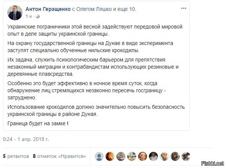Open Антон Геращенко's profile picture
The height and width of the screenshot is (168, 226).
(15, 13)
